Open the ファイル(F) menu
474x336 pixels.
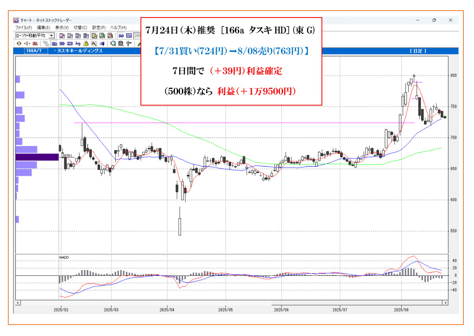(x=24, y=28)
